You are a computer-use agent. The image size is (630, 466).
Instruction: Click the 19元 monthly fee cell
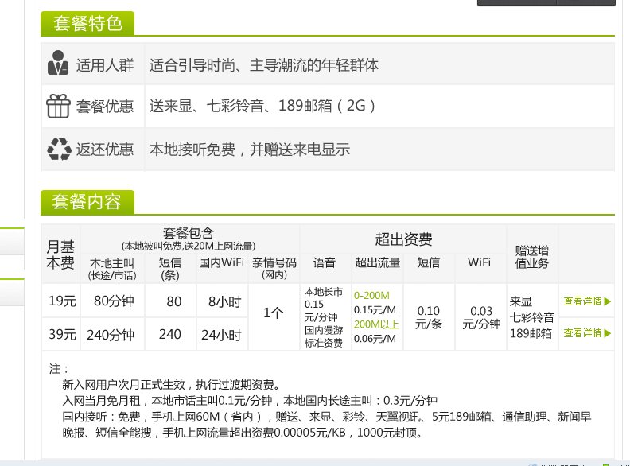pos(61,301)
